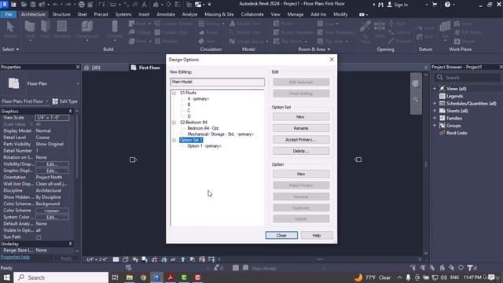Select the Component tool in the ribbon
Screen dimensions: 503x283
(x=87, y=30)
